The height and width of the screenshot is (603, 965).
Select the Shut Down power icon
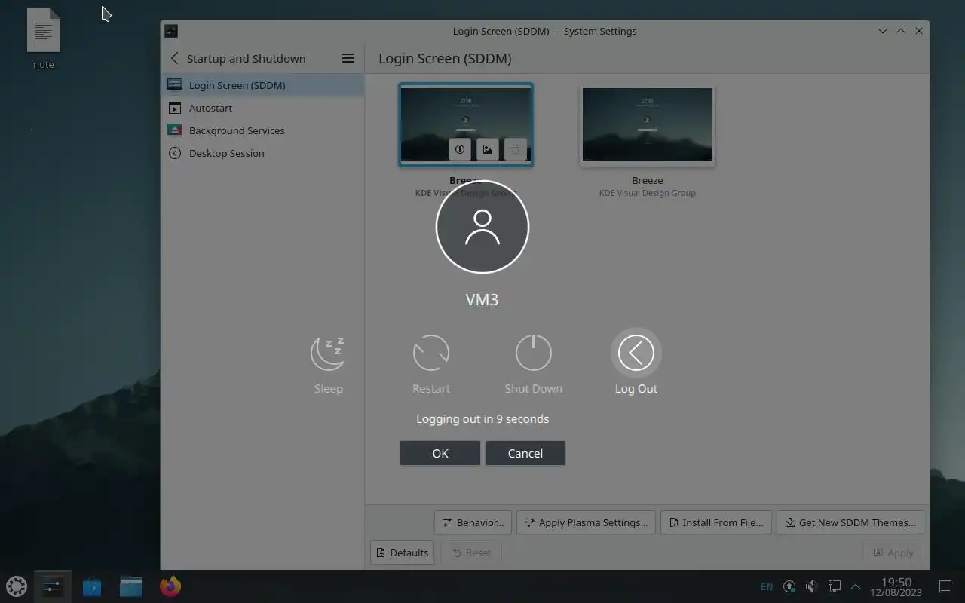pos(534,353)
